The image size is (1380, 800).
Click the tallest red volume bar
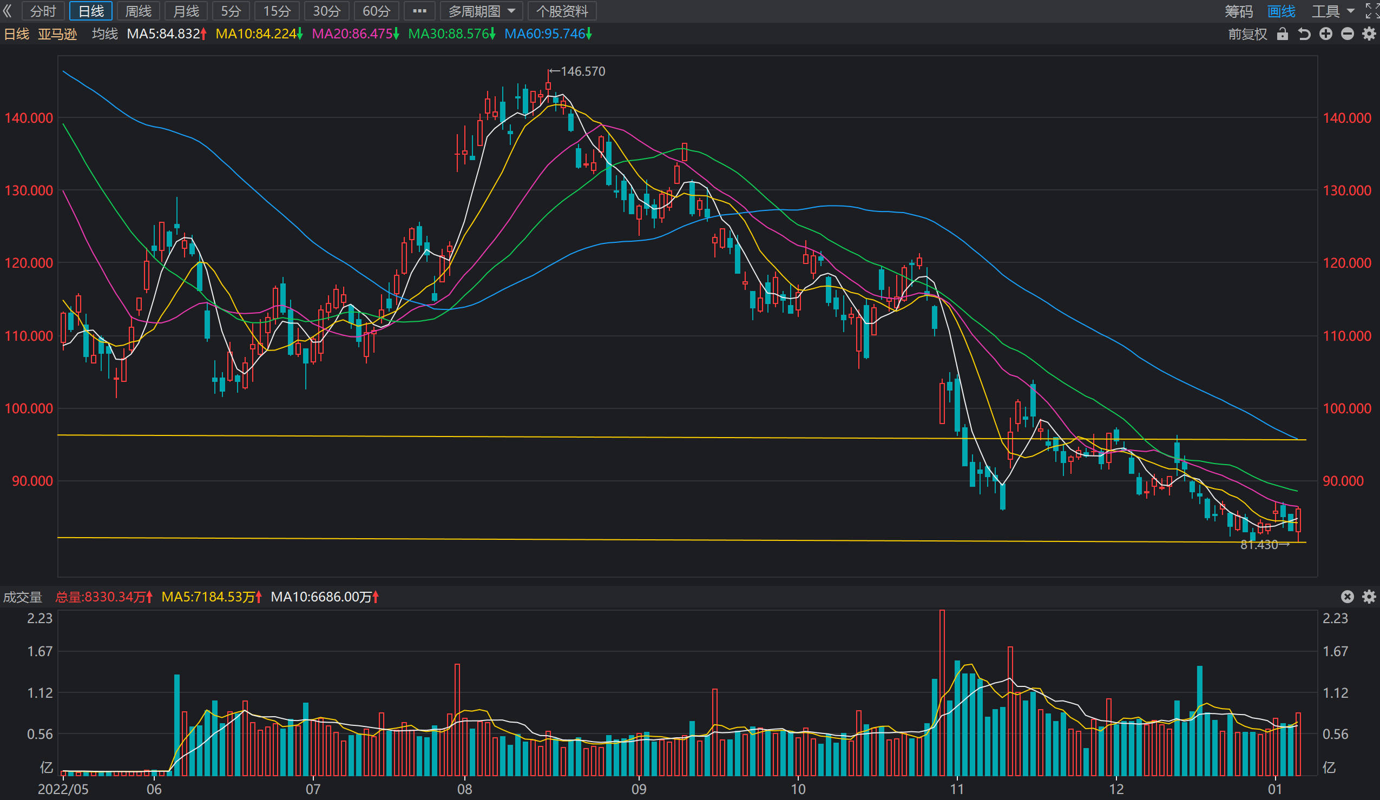(942, 693)
